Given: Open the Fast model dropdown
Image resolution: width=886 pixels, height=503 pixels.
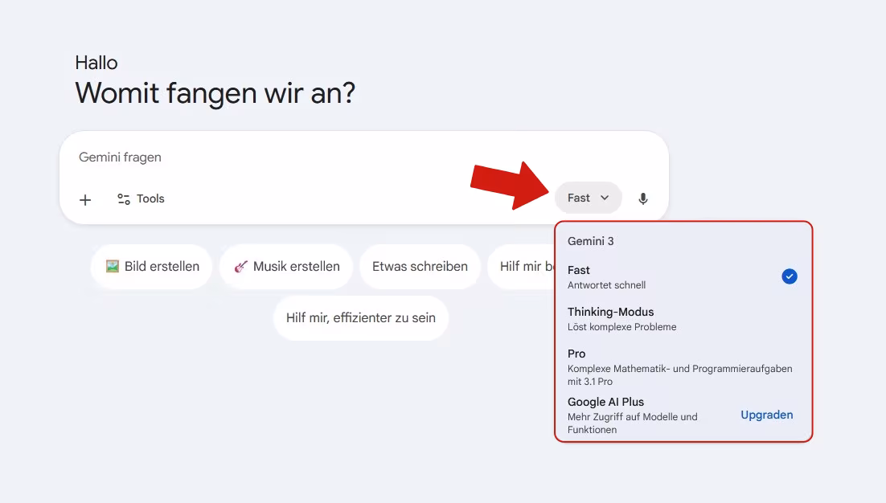Looking at the screenshot, I should click(x=588, y=198).
